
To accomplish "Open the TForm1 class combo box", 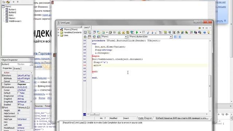I will 126,36.
